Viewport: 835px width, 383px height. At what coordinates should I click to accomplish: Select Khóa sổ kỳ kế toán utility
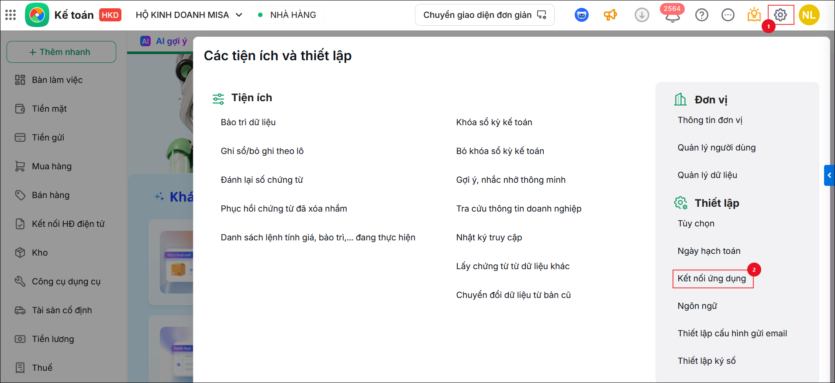coord(494,122)
